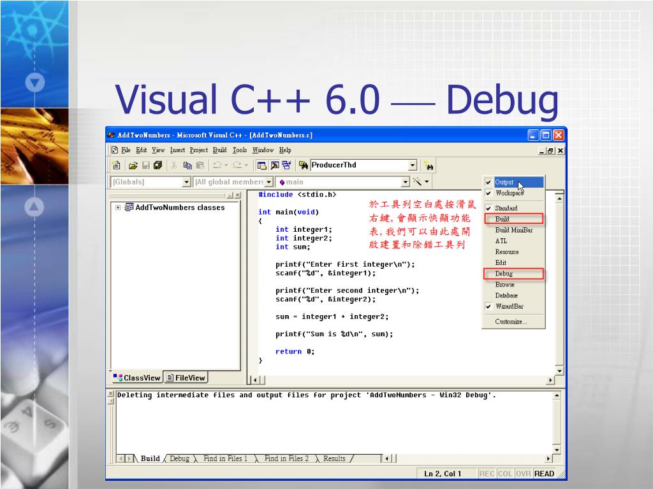Screen dimensions: 653x489
Task: Click the Undo arrow icon
Action: [x=217, y=166]
